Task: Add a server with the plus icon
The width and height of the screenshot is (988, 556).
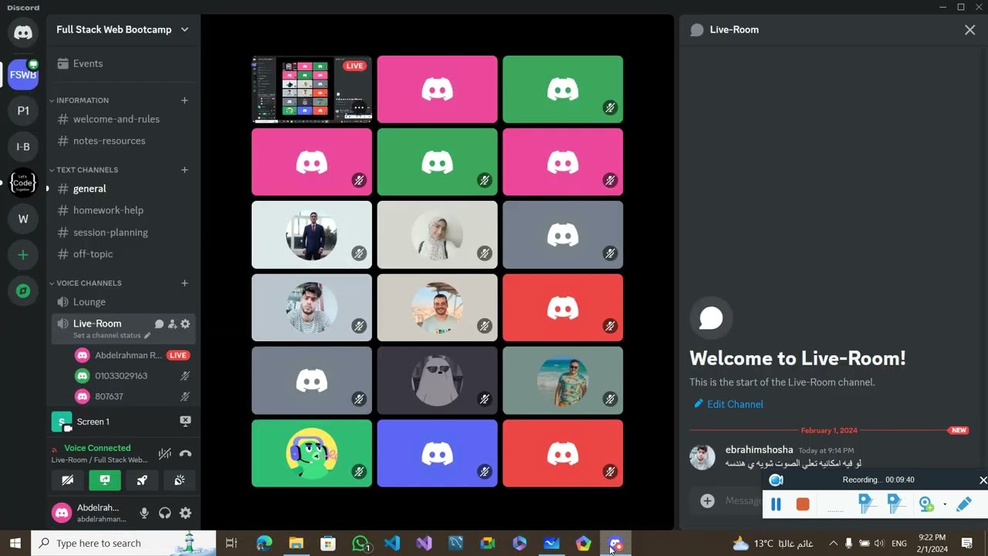Action: [23, 255]
